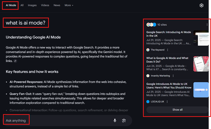Click the settings gear icon
211x129 pixels.
pyautogui.click(x=201, y=5)
